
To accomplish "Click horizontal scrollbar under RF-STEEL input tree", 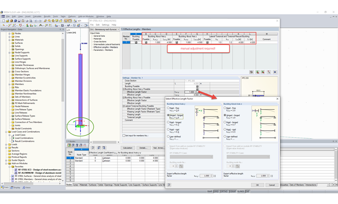I will (105, 142).
